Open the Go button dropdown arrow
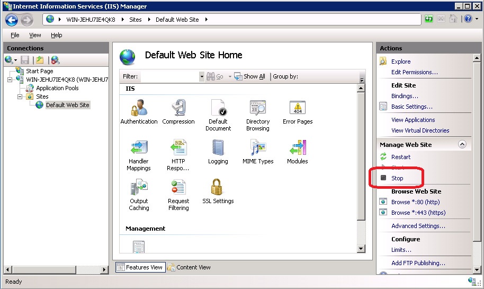Screen dimensions: 484x289 tap(230, 76)
